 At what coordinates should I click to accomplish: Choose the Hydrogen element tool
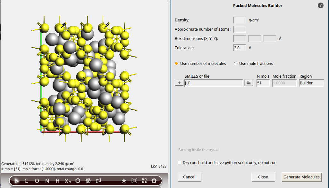[x=57, y=181]
